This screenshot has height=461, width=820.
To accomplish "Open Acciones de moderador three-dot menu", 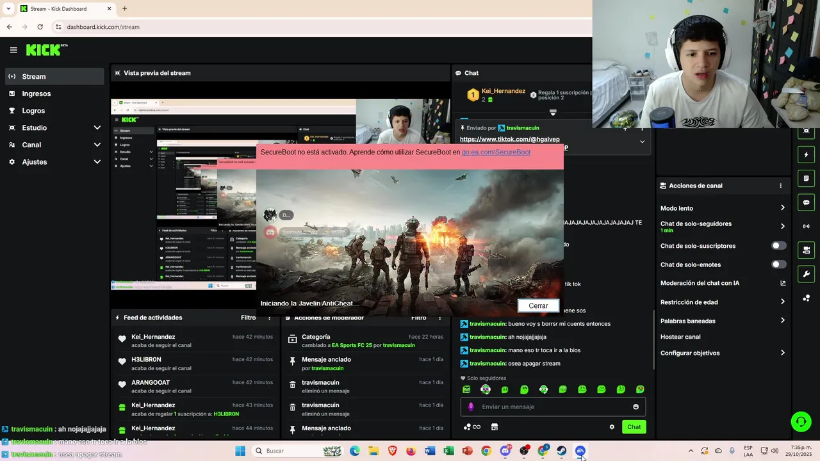I will pyautogui.click(x=439, y=318).
